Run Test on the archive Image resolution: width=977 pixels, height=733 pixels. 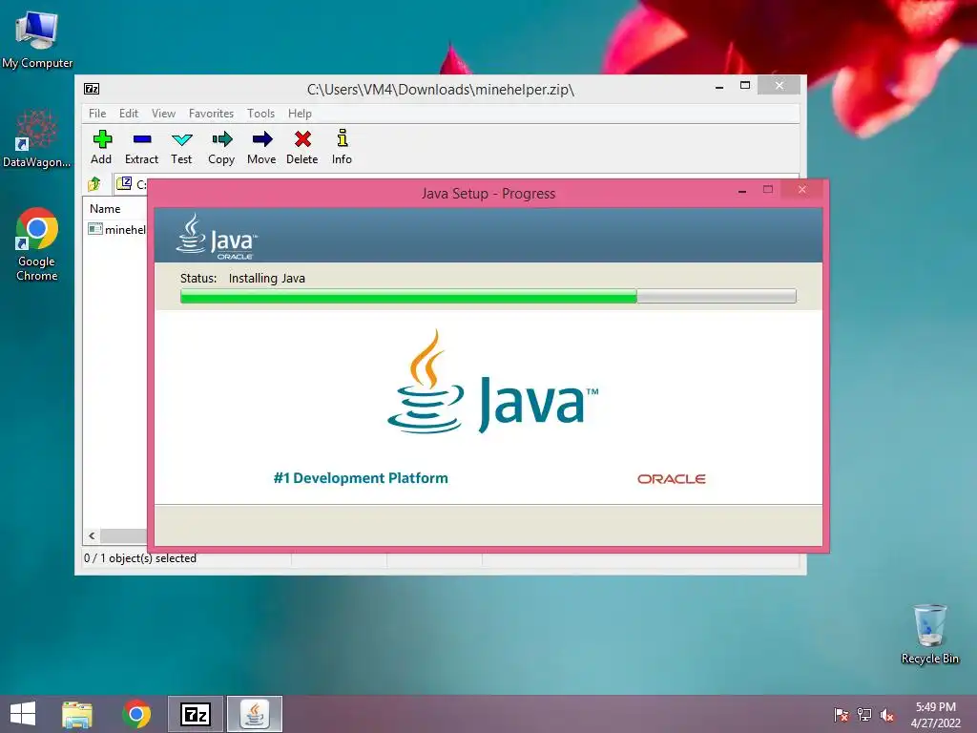pyautogui.click(x=181, y=147)
